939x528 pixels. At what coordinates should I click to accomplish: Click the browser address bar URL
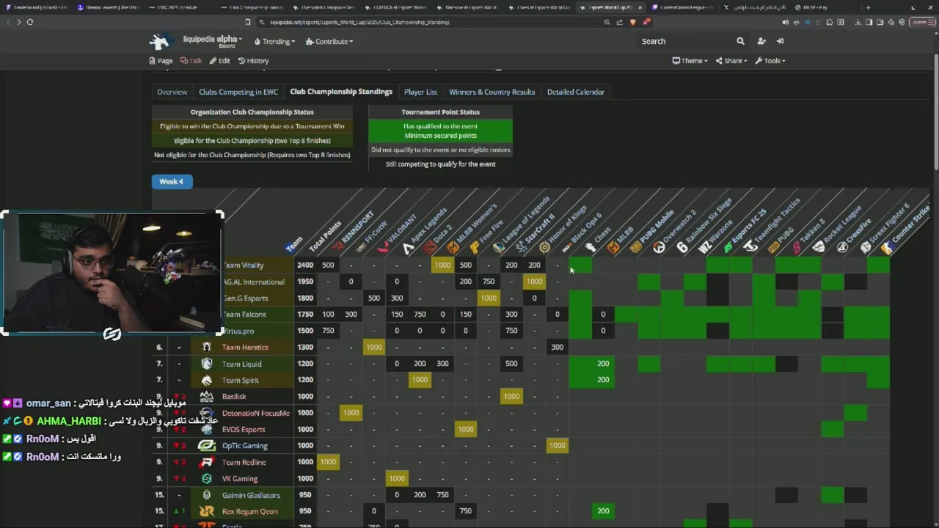(359, 22)
